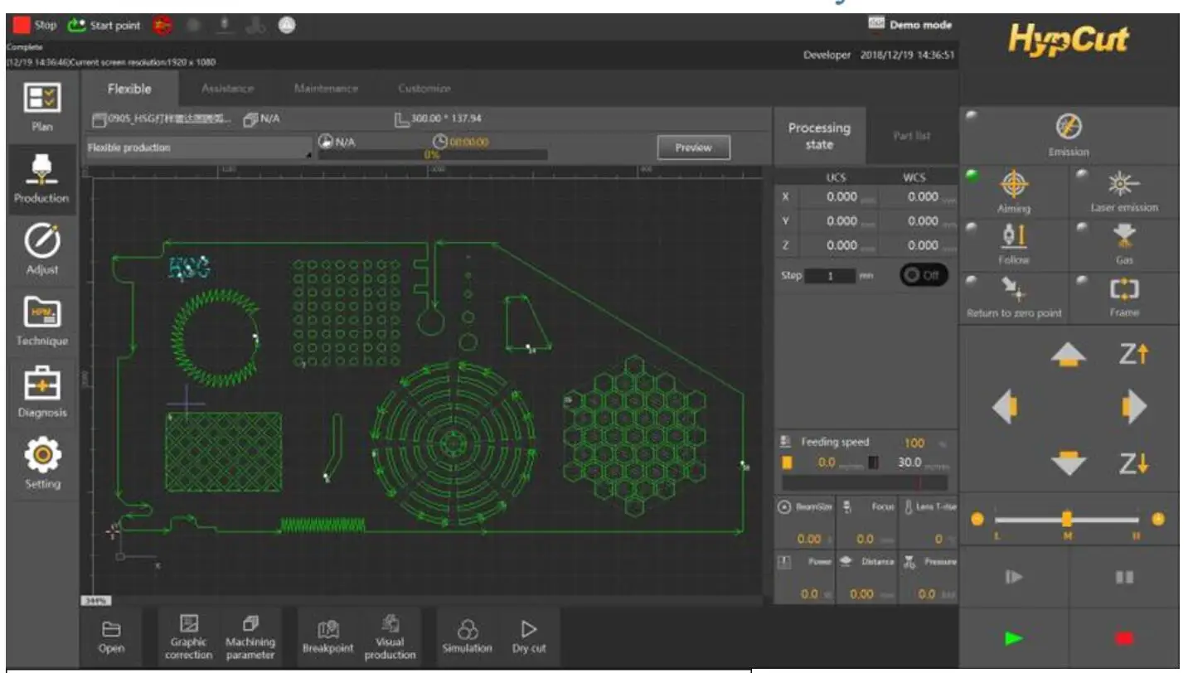The width and height of the screenshot is (1188, 673).
Task: Click the red round icon in top toolbar
Action: pos(162,25)
